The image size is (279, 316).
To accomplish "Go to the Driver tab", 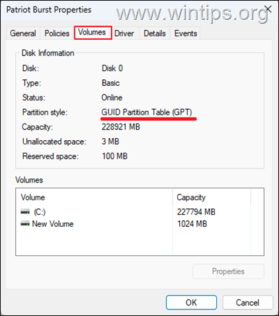I will click(124, 33).
